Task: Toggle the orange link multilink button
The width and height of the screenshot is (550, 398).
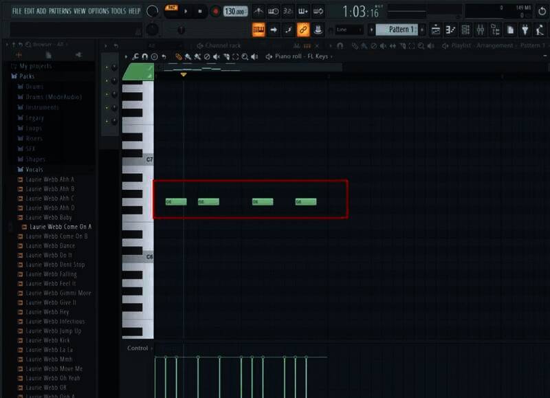Action: pos(303,30)
